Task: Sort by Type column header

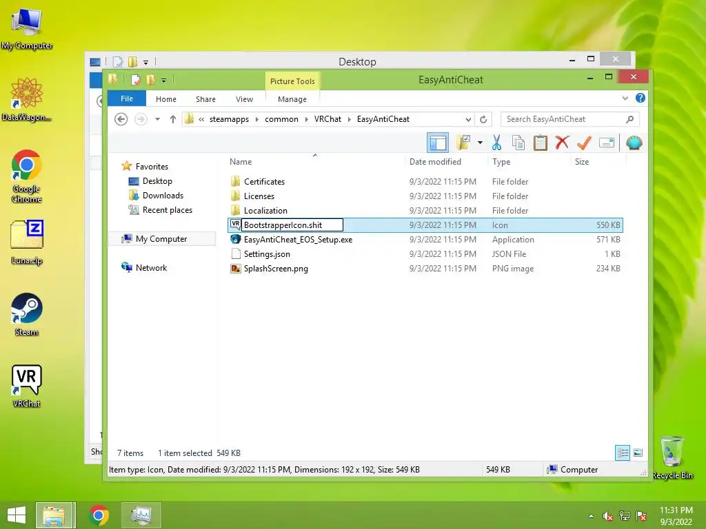Action: coord(501,162)
